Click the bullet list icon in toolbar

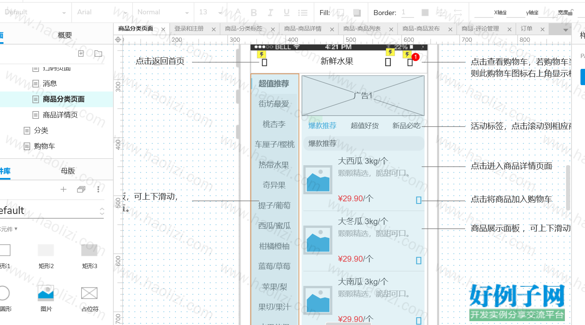pos(303,13)
